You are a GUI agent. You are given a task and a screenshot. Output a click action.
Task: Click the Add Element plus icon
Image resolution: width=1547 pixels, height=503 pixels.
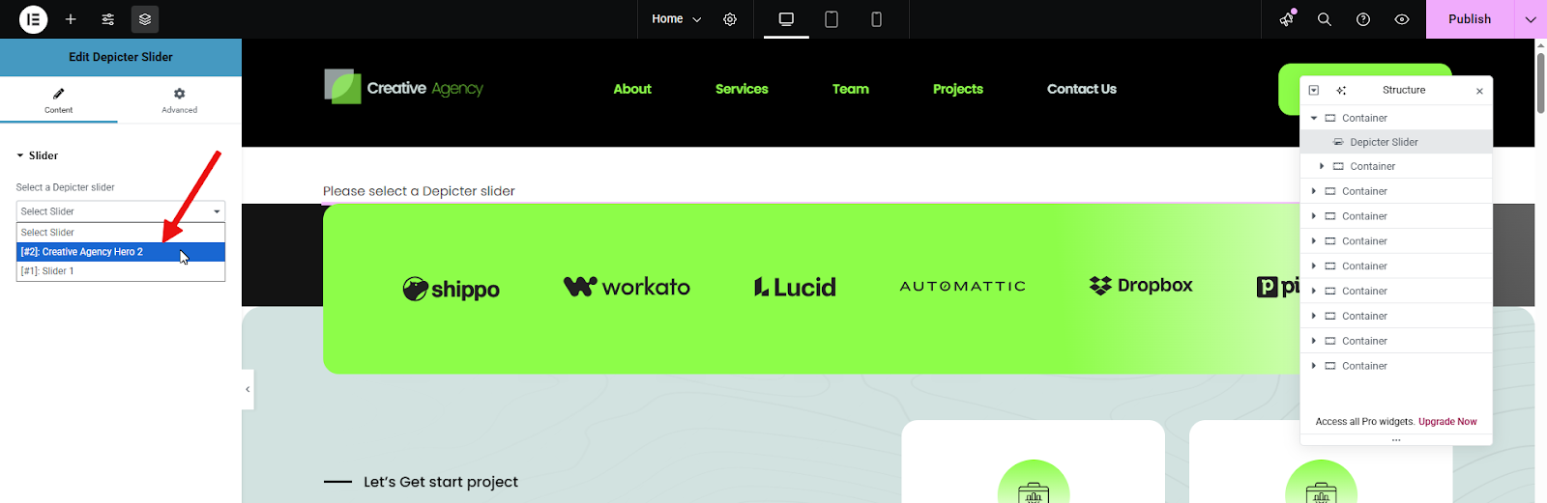71,19
